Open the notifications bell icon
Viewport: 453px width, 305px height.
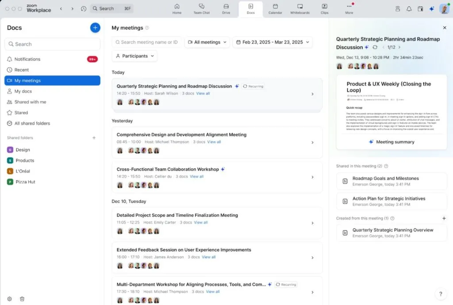[x=409, y=8]
